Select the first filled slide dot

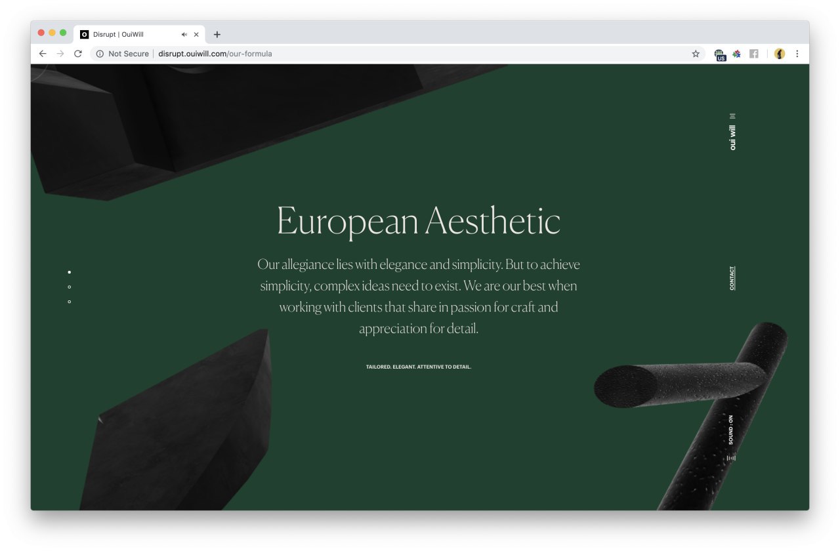(70, 272)
